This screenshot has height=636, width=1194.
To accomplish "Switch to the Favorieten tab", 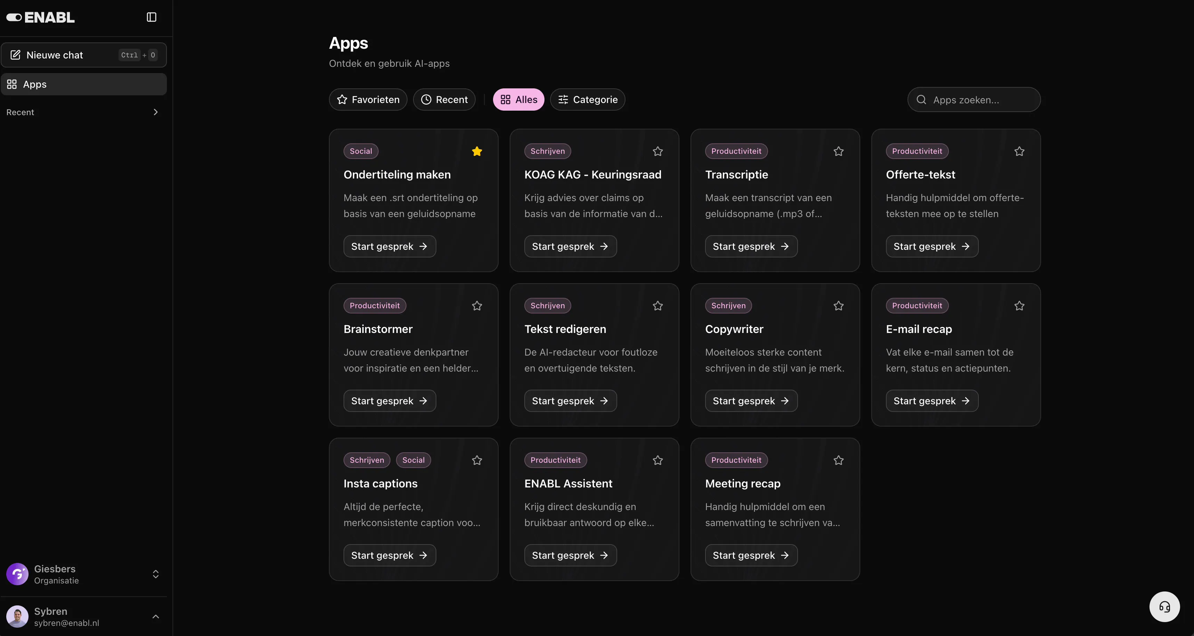I will click(368, 100).
